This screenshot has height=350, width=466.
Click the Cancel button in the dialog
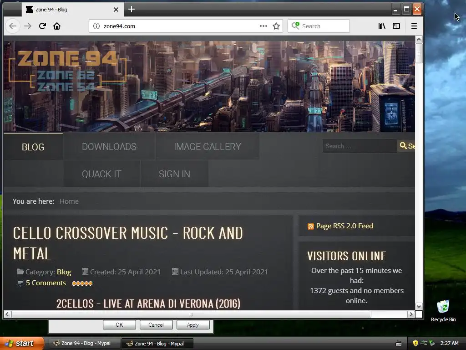coord(156,324)
